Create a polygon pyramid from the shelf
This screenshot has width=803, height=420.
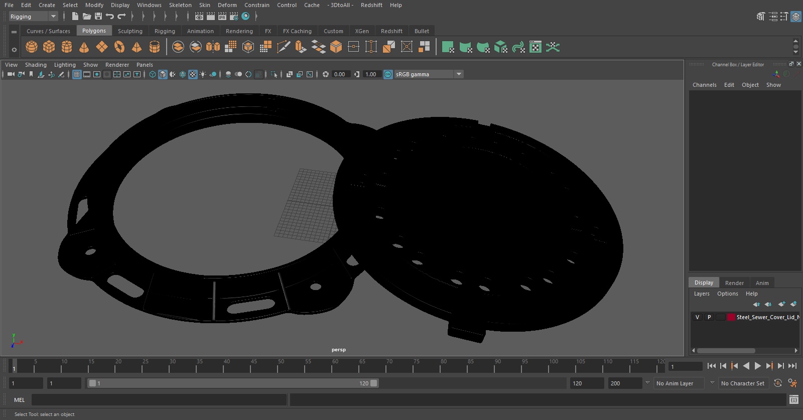point(137,47)
